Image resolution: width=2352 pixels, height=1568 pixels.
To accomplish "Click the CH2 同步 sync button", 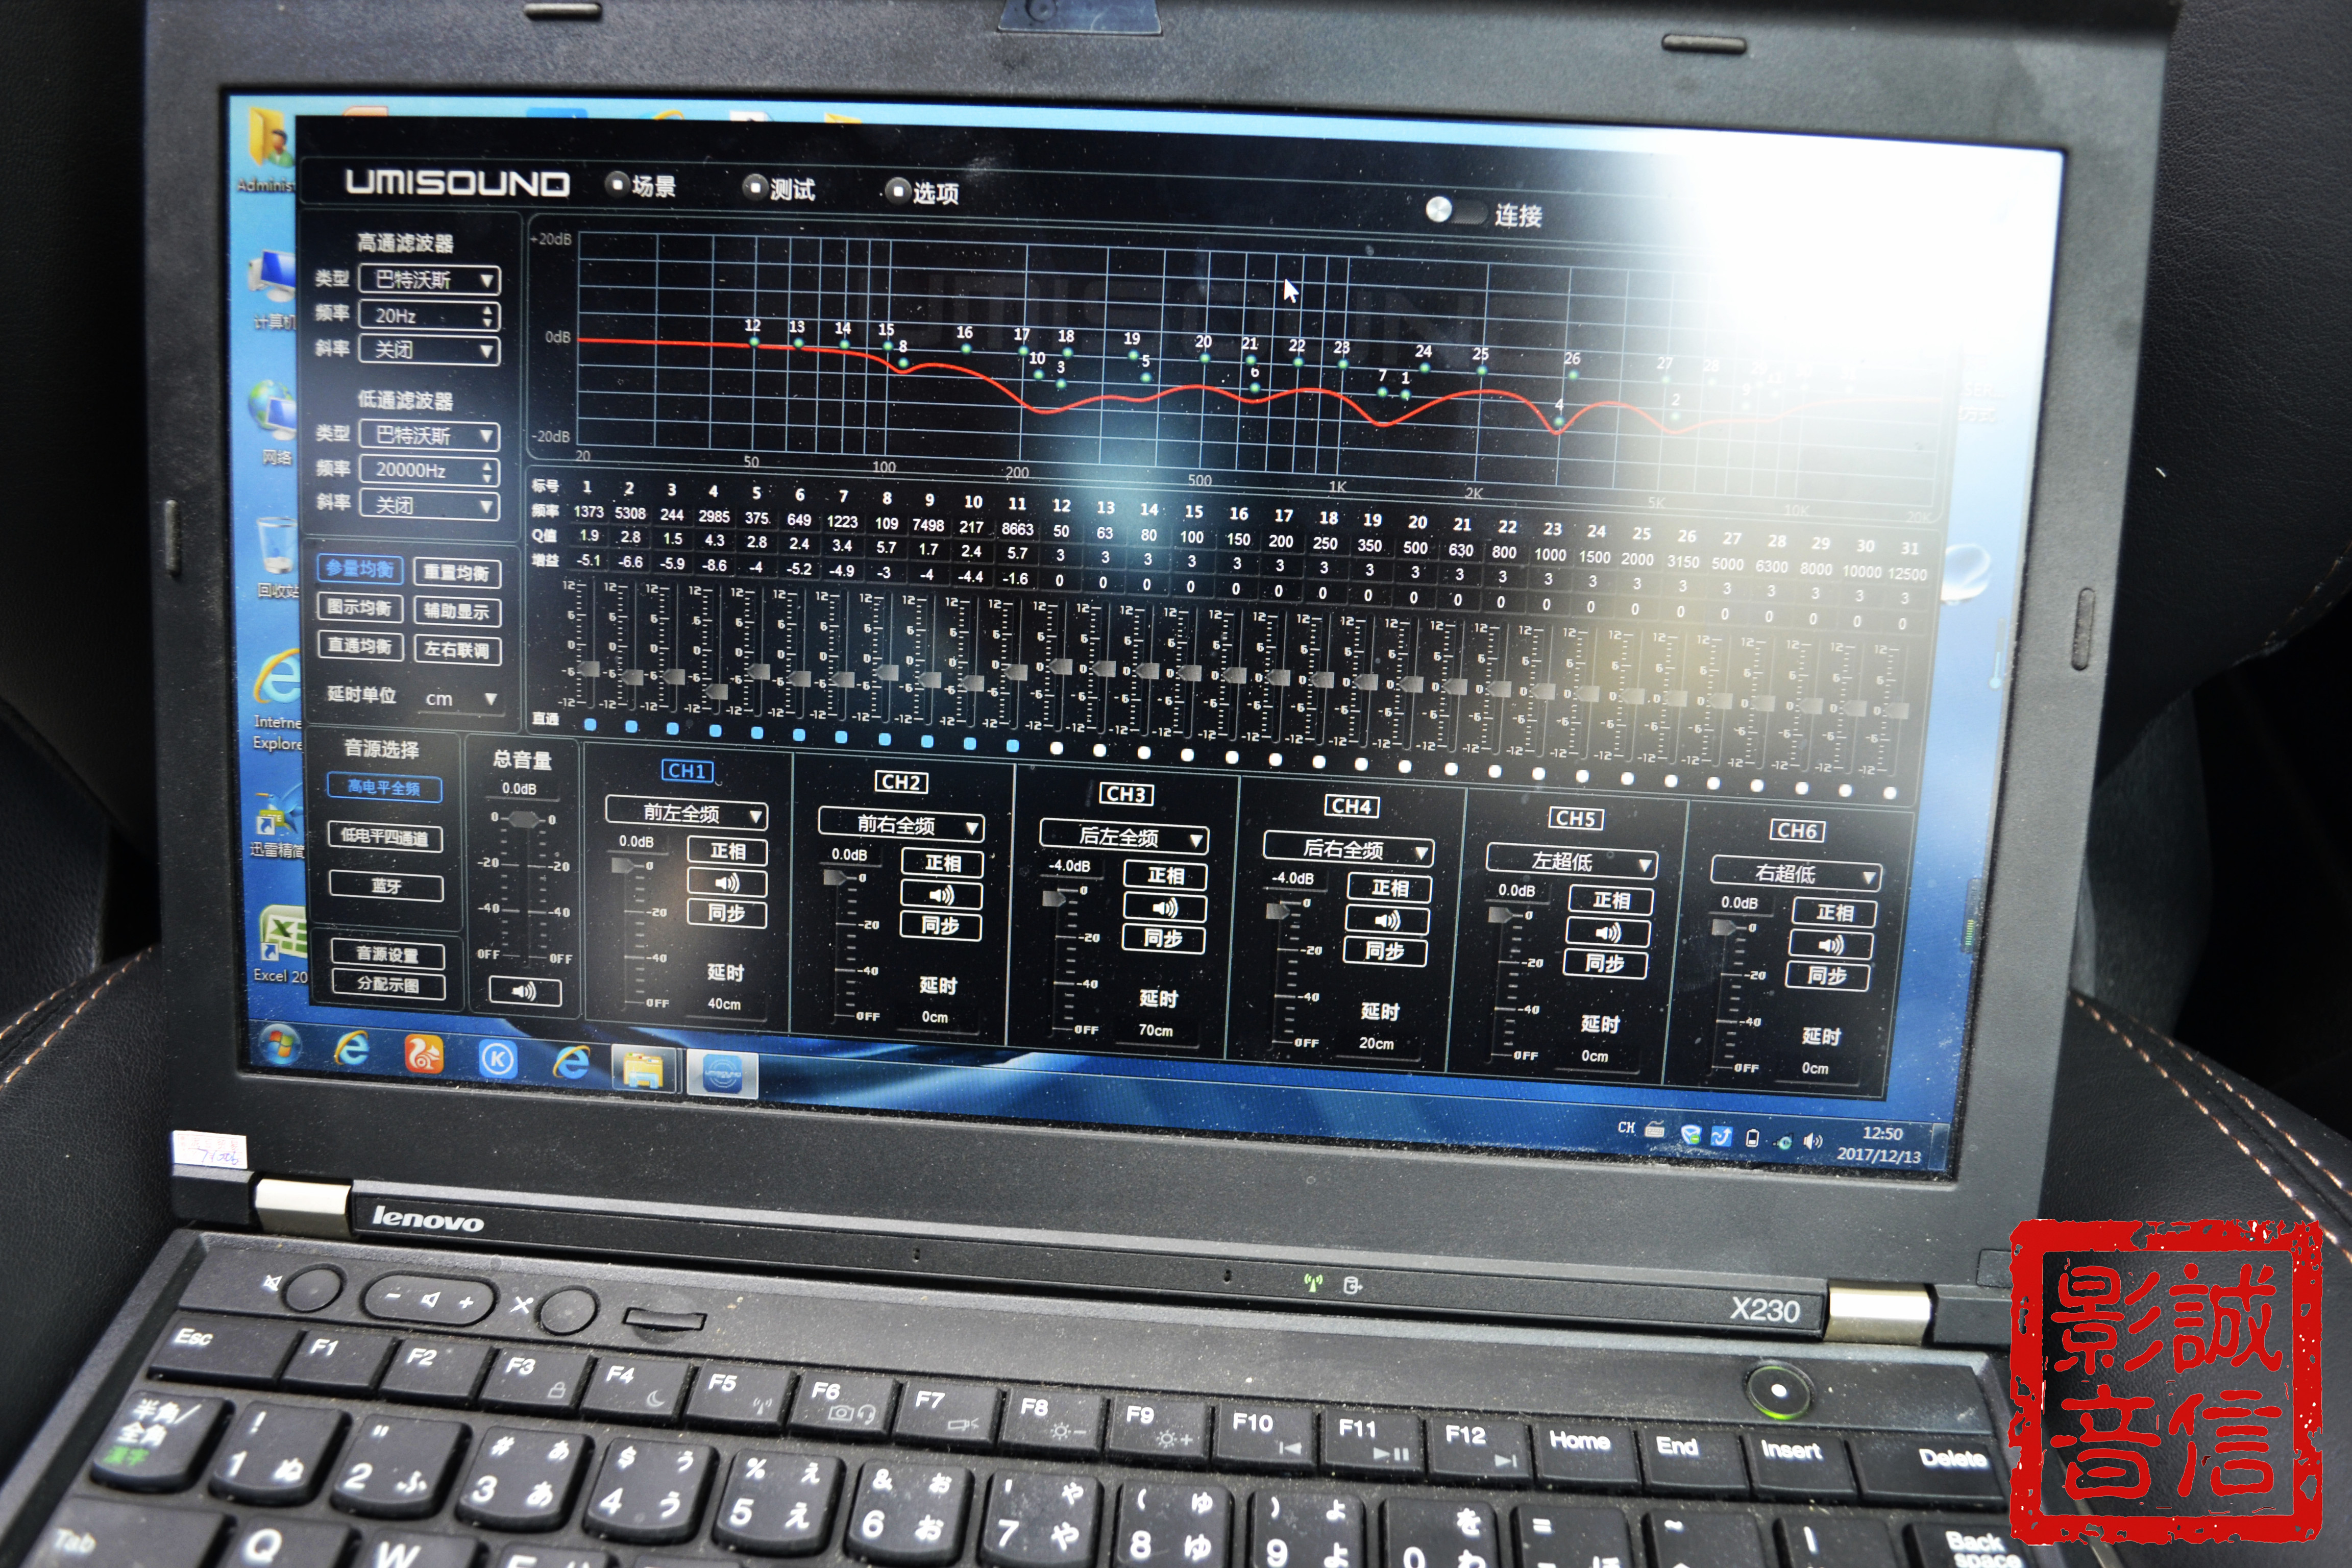I will coord(941,926).
